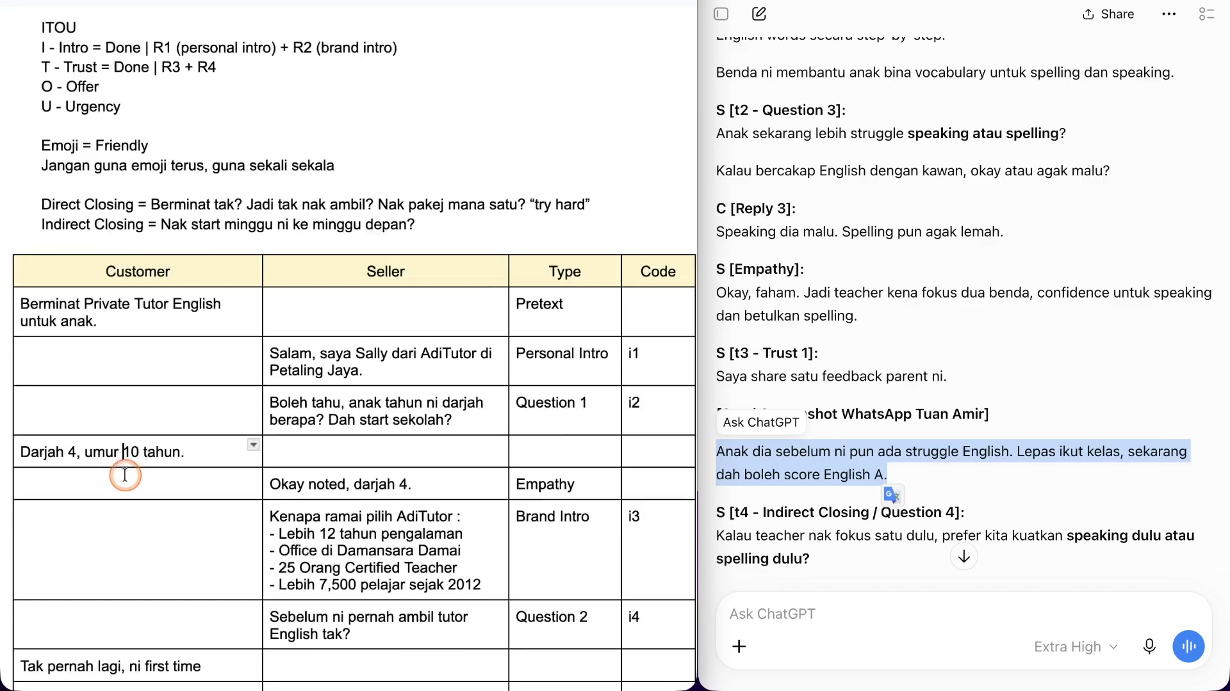Click the i4 code cell
This screenshot has width=1230, height=691.
coord(658,625)
